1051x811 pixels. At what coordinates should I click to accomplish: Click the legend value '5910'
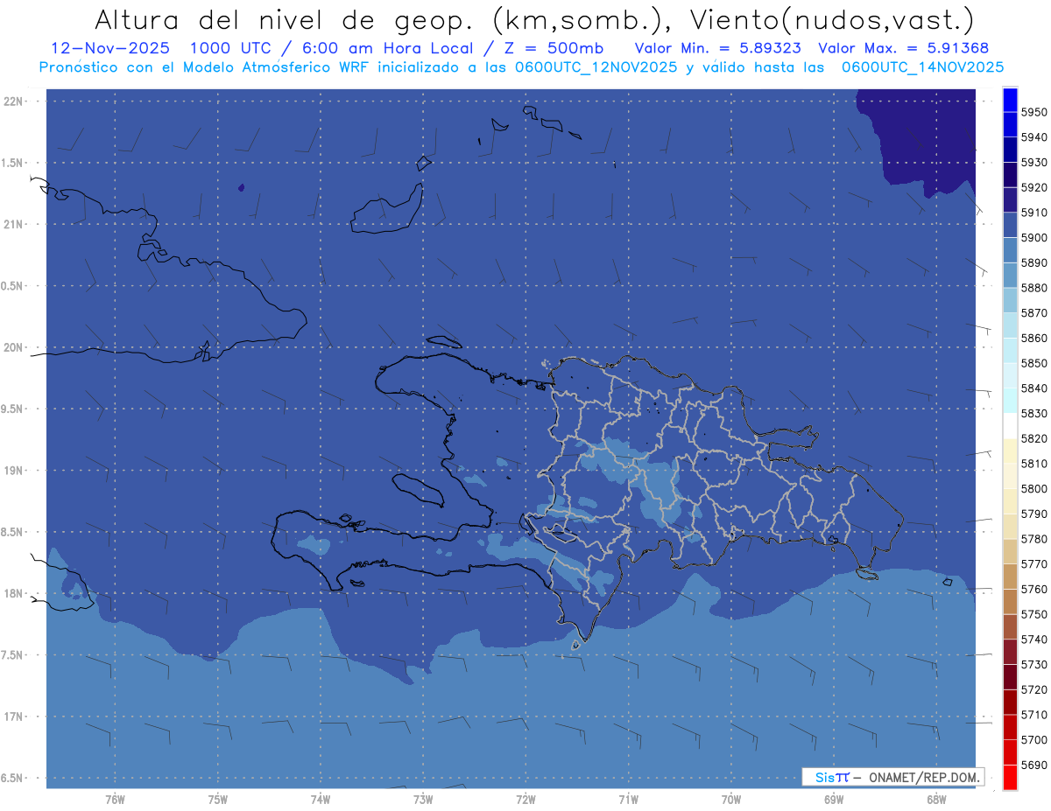(1033, 213)
